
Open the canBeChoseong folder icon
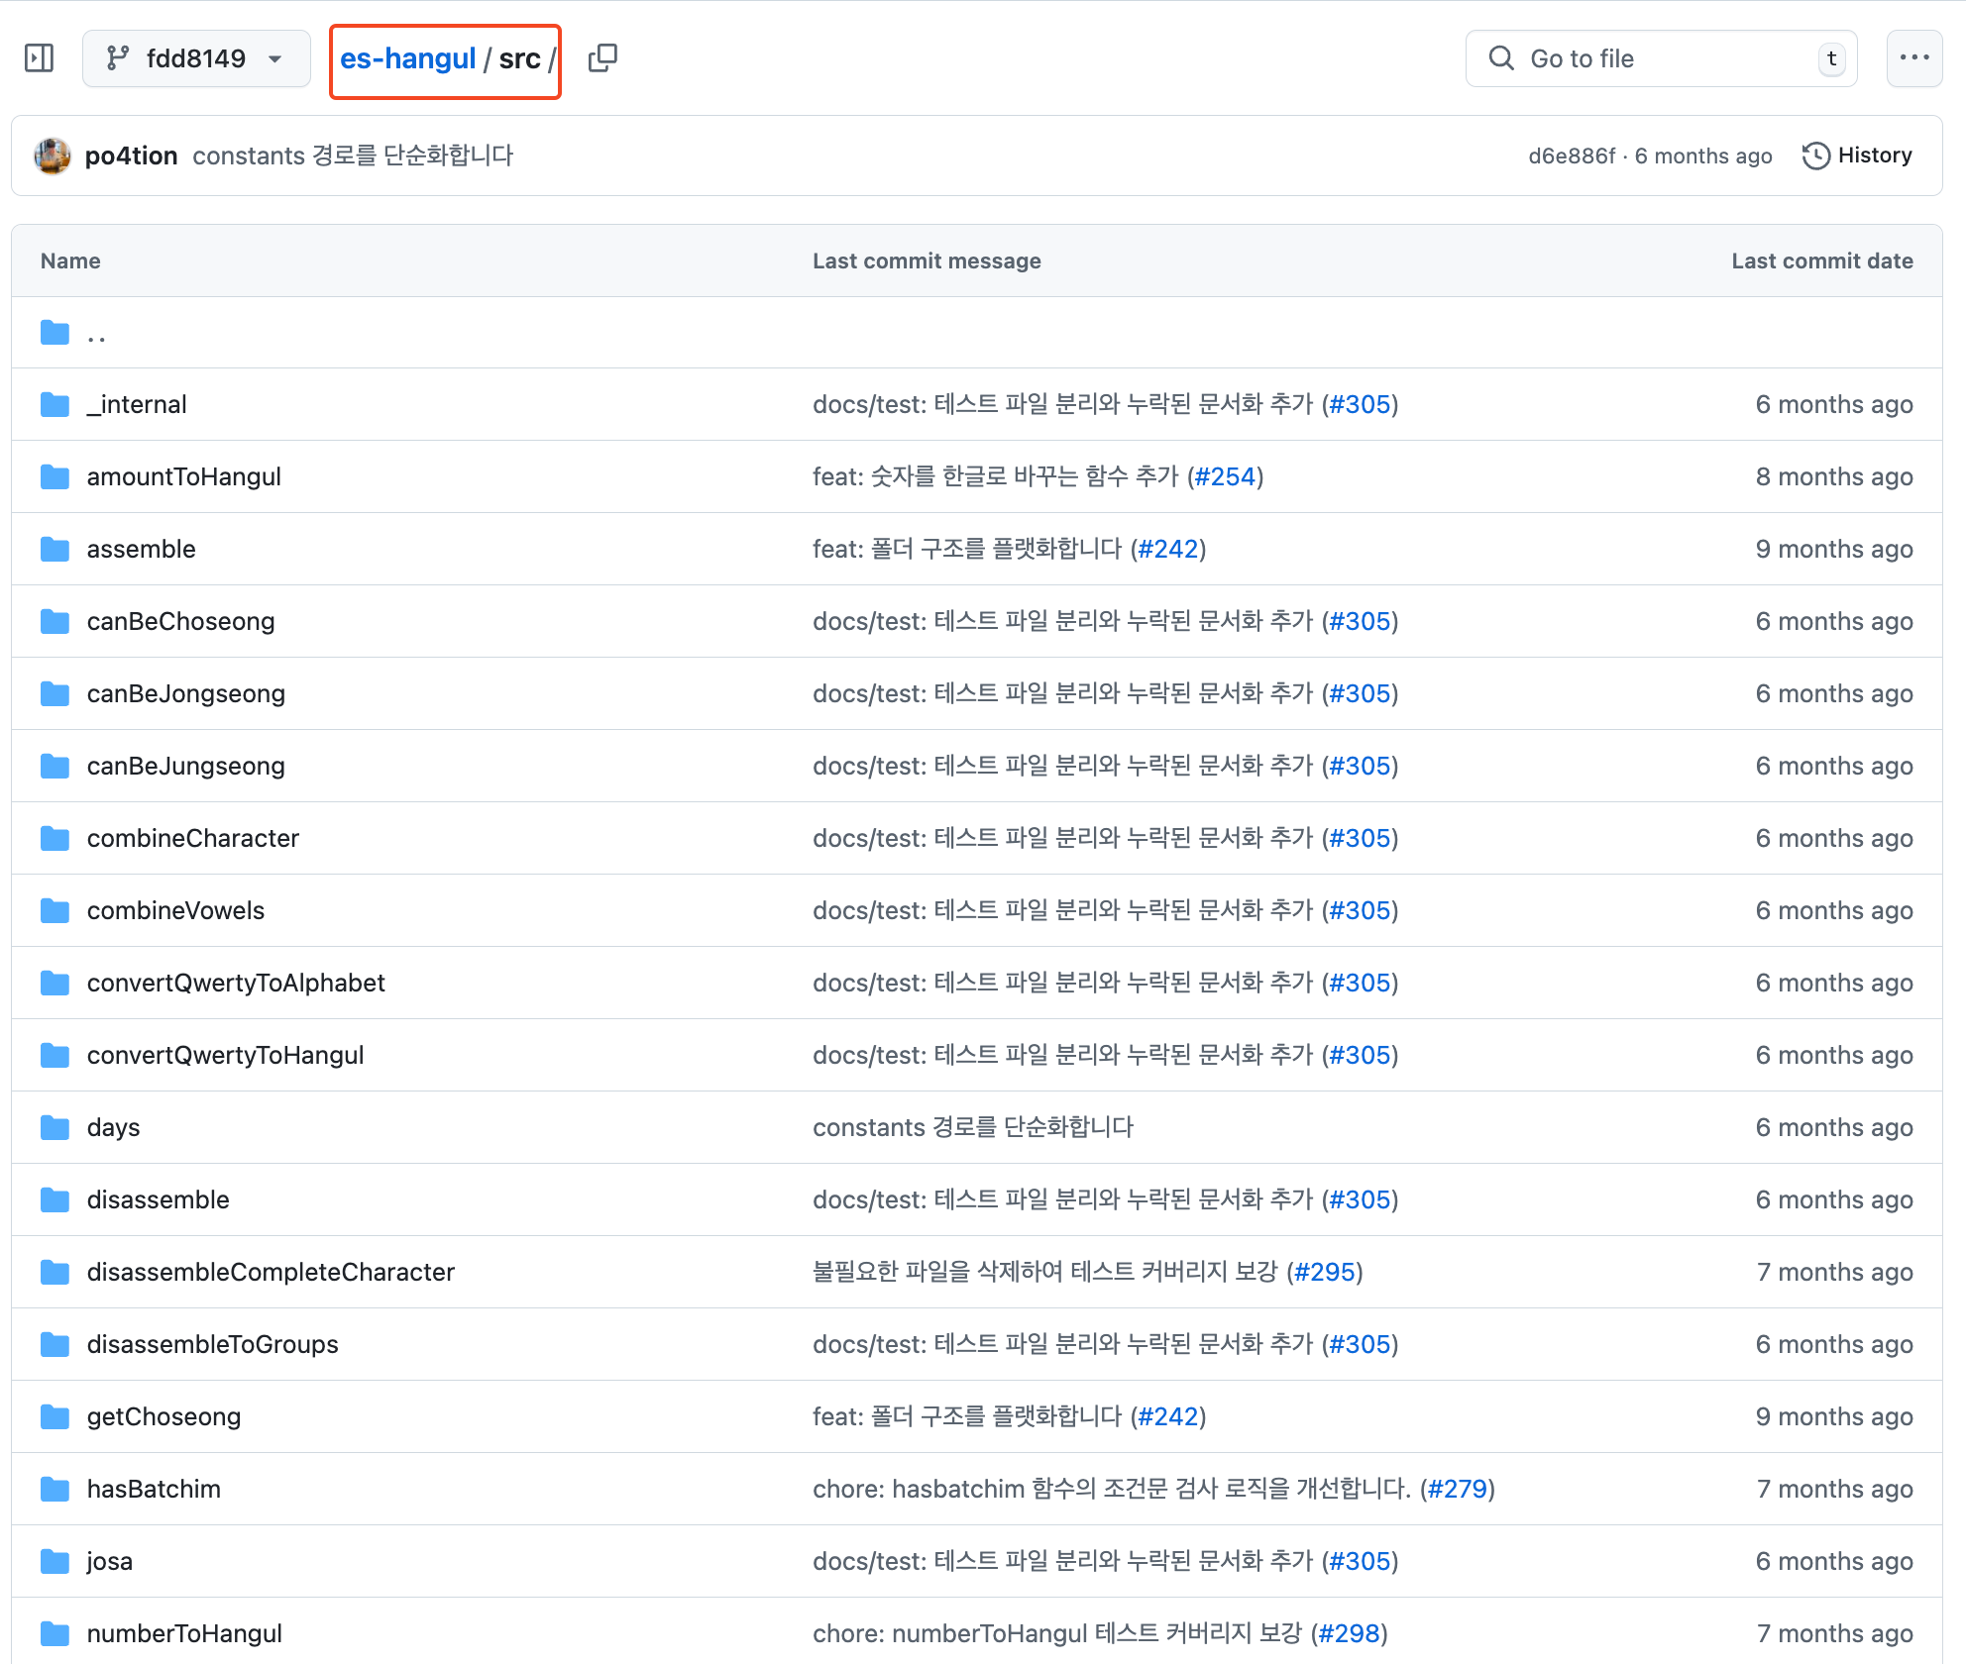point(55,621)
